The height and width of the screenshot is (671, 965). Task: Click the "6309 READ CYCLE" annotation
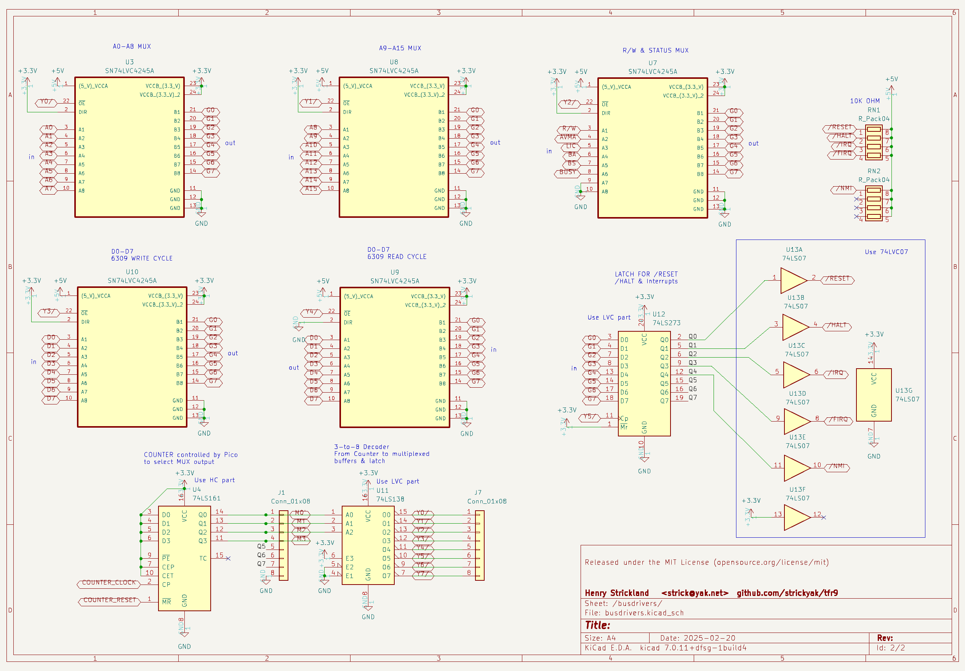tap(397, 257)
